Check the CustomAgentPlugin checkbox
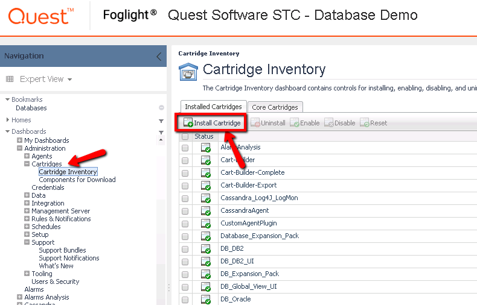Screen dimensions: 477x305 click(185, 224)
